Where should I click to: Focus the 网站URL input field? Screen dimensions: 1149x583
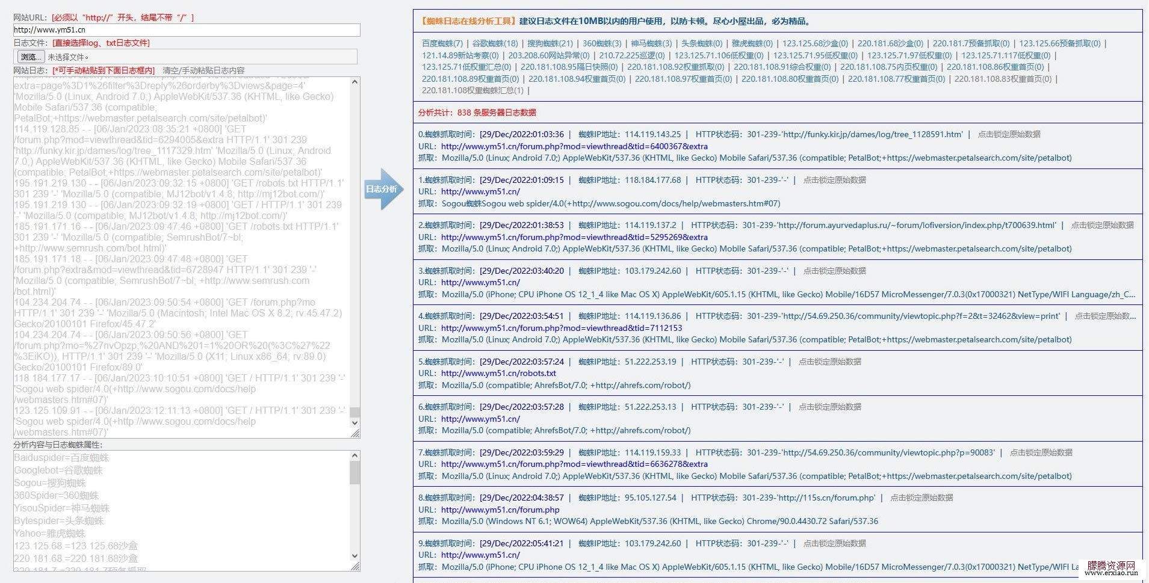click(187, 30)
